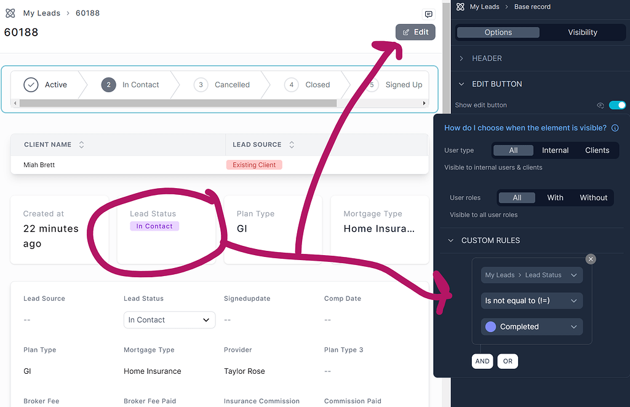
Task: Click the comment bubble icon near Edit button
Action: coord(428,14)
